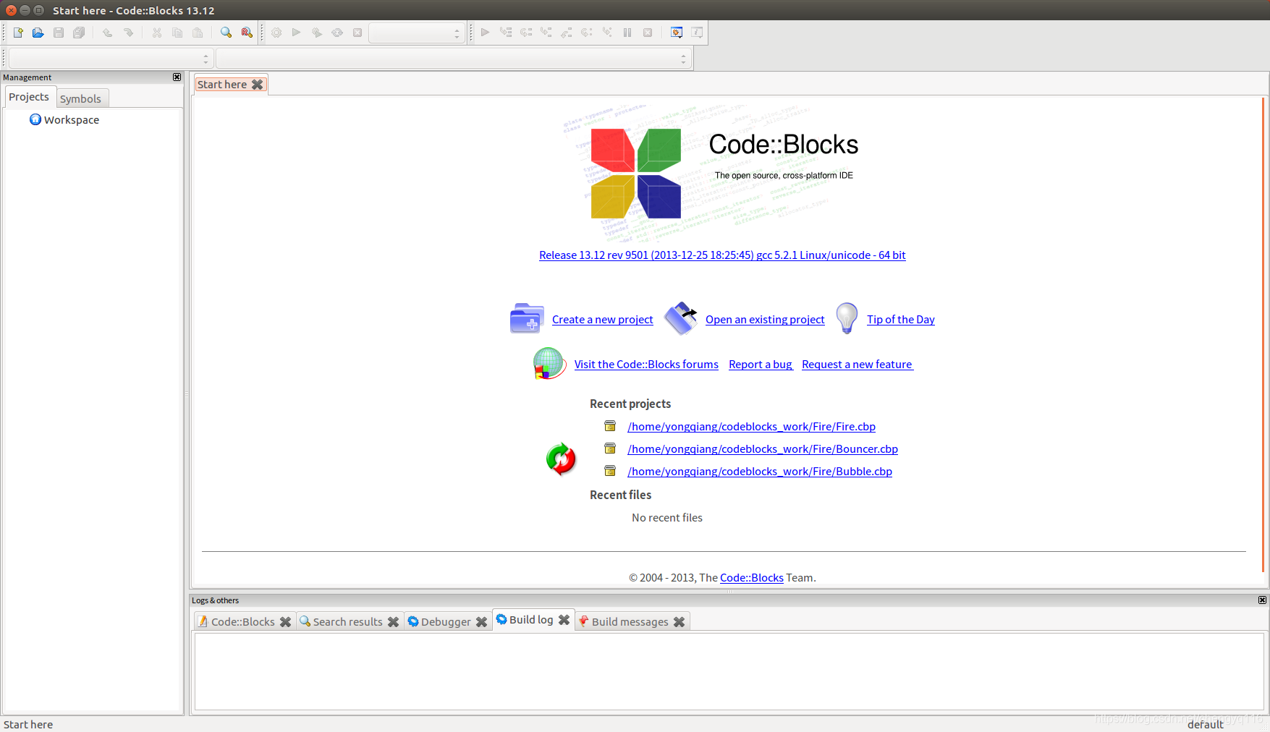The height and width of the screenshot is (732, 1270).
Task: Select the Paste toolbar icon
Action: [197, 33]
